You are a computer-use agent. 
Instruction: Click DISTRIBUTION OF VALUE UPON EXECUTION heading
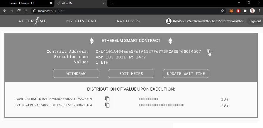pos(131,89)
